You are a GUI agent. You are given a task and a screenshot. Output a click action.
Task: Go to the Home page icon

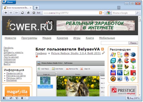[28, 13]
